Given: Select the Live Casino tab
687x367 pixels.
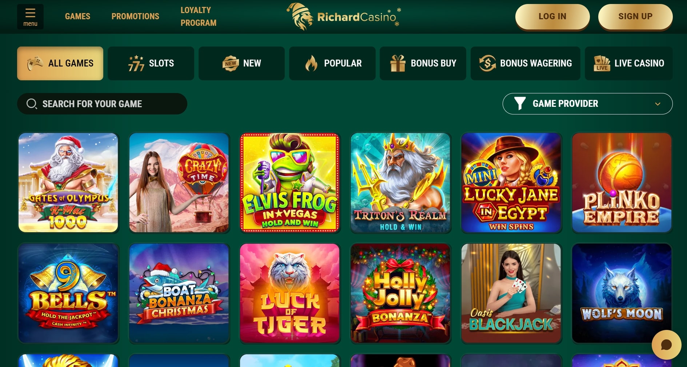Looking at the screenshot, I should tap(628, 63).
